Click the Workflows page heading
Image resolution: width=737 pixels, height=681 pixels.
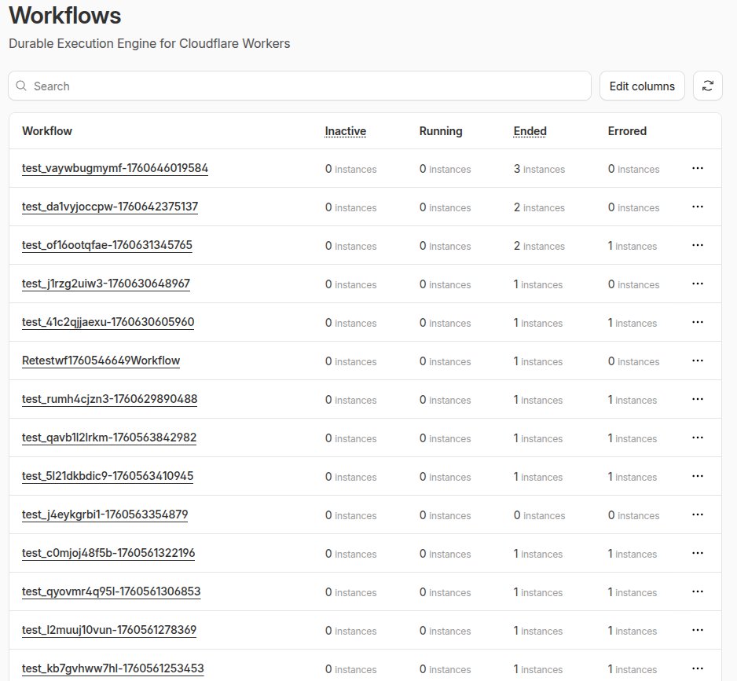65,16
